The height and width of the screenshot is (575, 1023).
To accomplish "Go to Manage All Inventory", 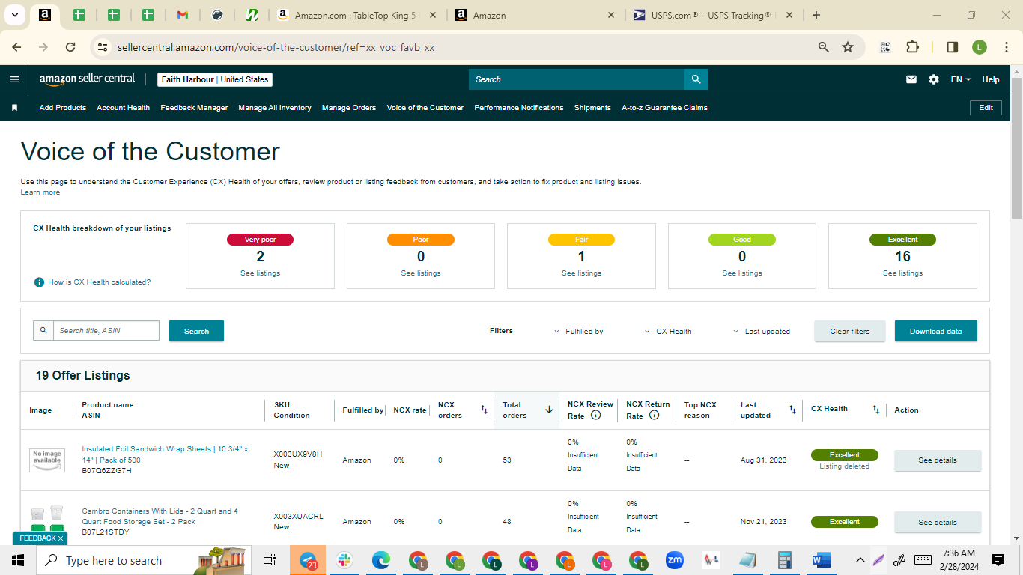I will 275,108.
